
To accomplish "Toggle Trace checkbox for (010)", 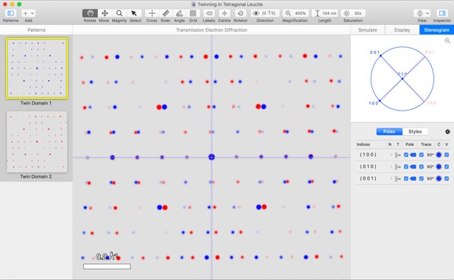I will [x=422, y=167].
